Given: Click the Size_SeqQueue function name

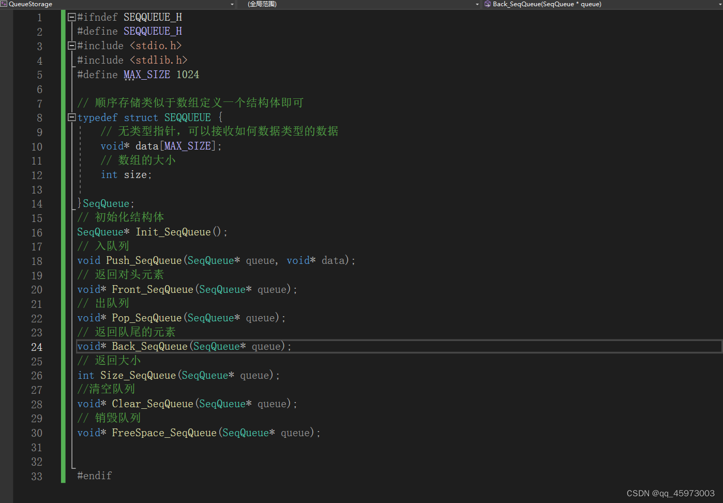Looking at the screenshot, I should 138,375.
